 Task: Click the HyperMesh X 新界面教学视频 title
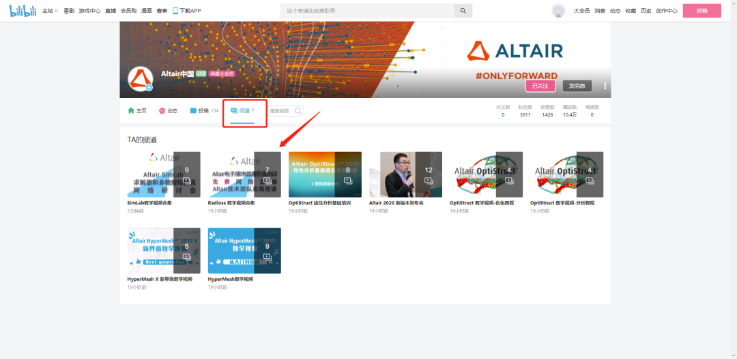coord(160,279)
